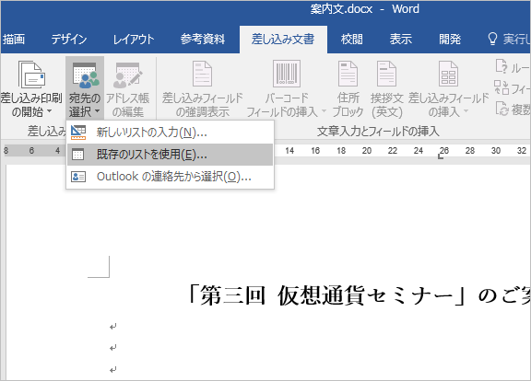Image resolution: width=531 pixels, height=381 pixels.
Task: Choose 既存のリストを使用(E) menu item
Action: coord(170,155)
